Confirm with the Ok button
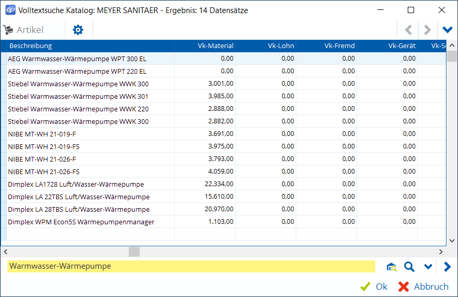The height and width of the screenshot is (297, 458). 374,287
